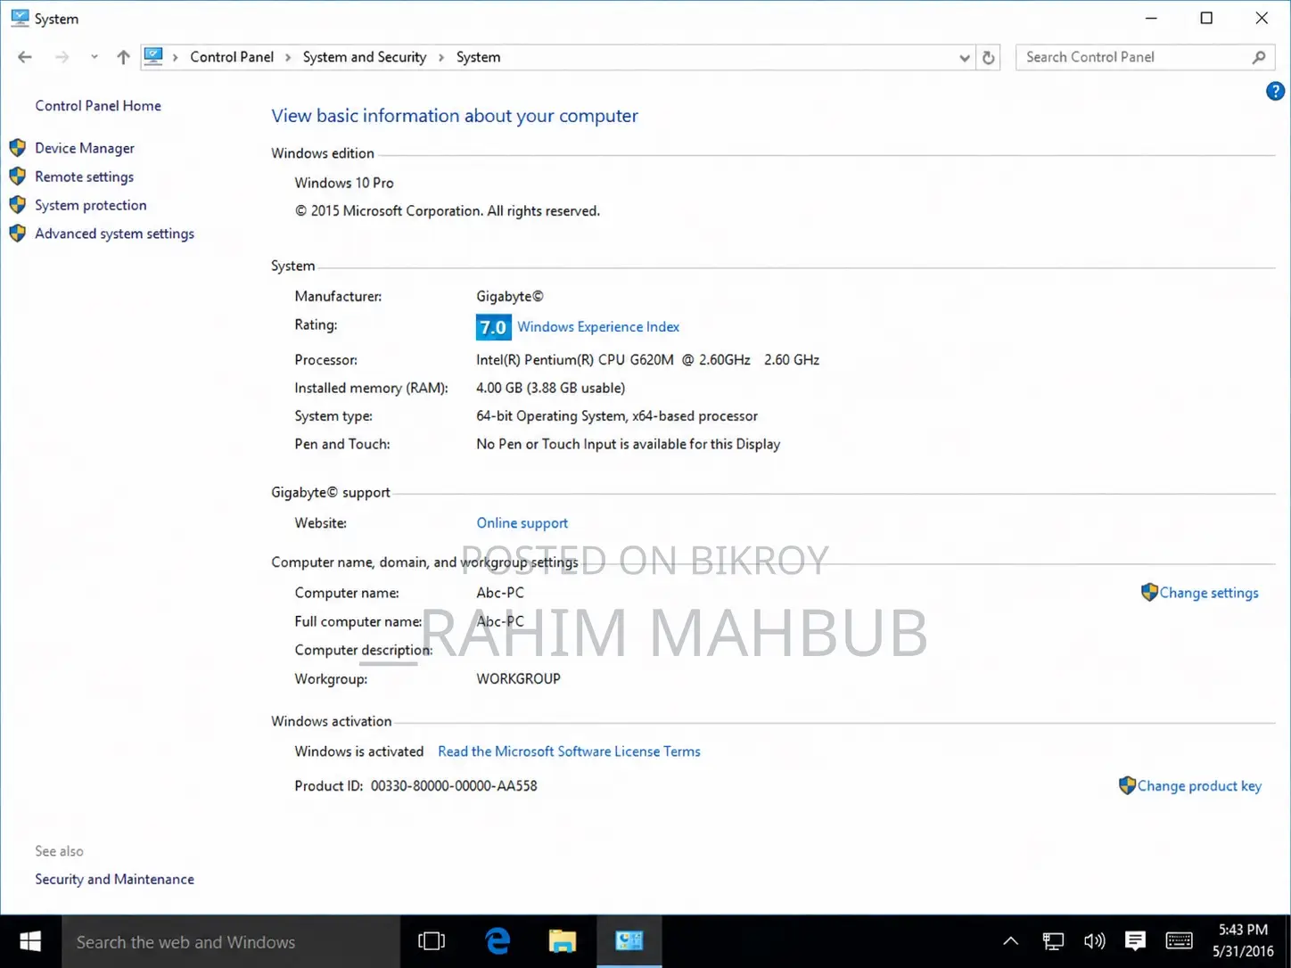Click the Search Control Panel field
The height and width of the screenshot is (968, 1291).
[1145, 57]
